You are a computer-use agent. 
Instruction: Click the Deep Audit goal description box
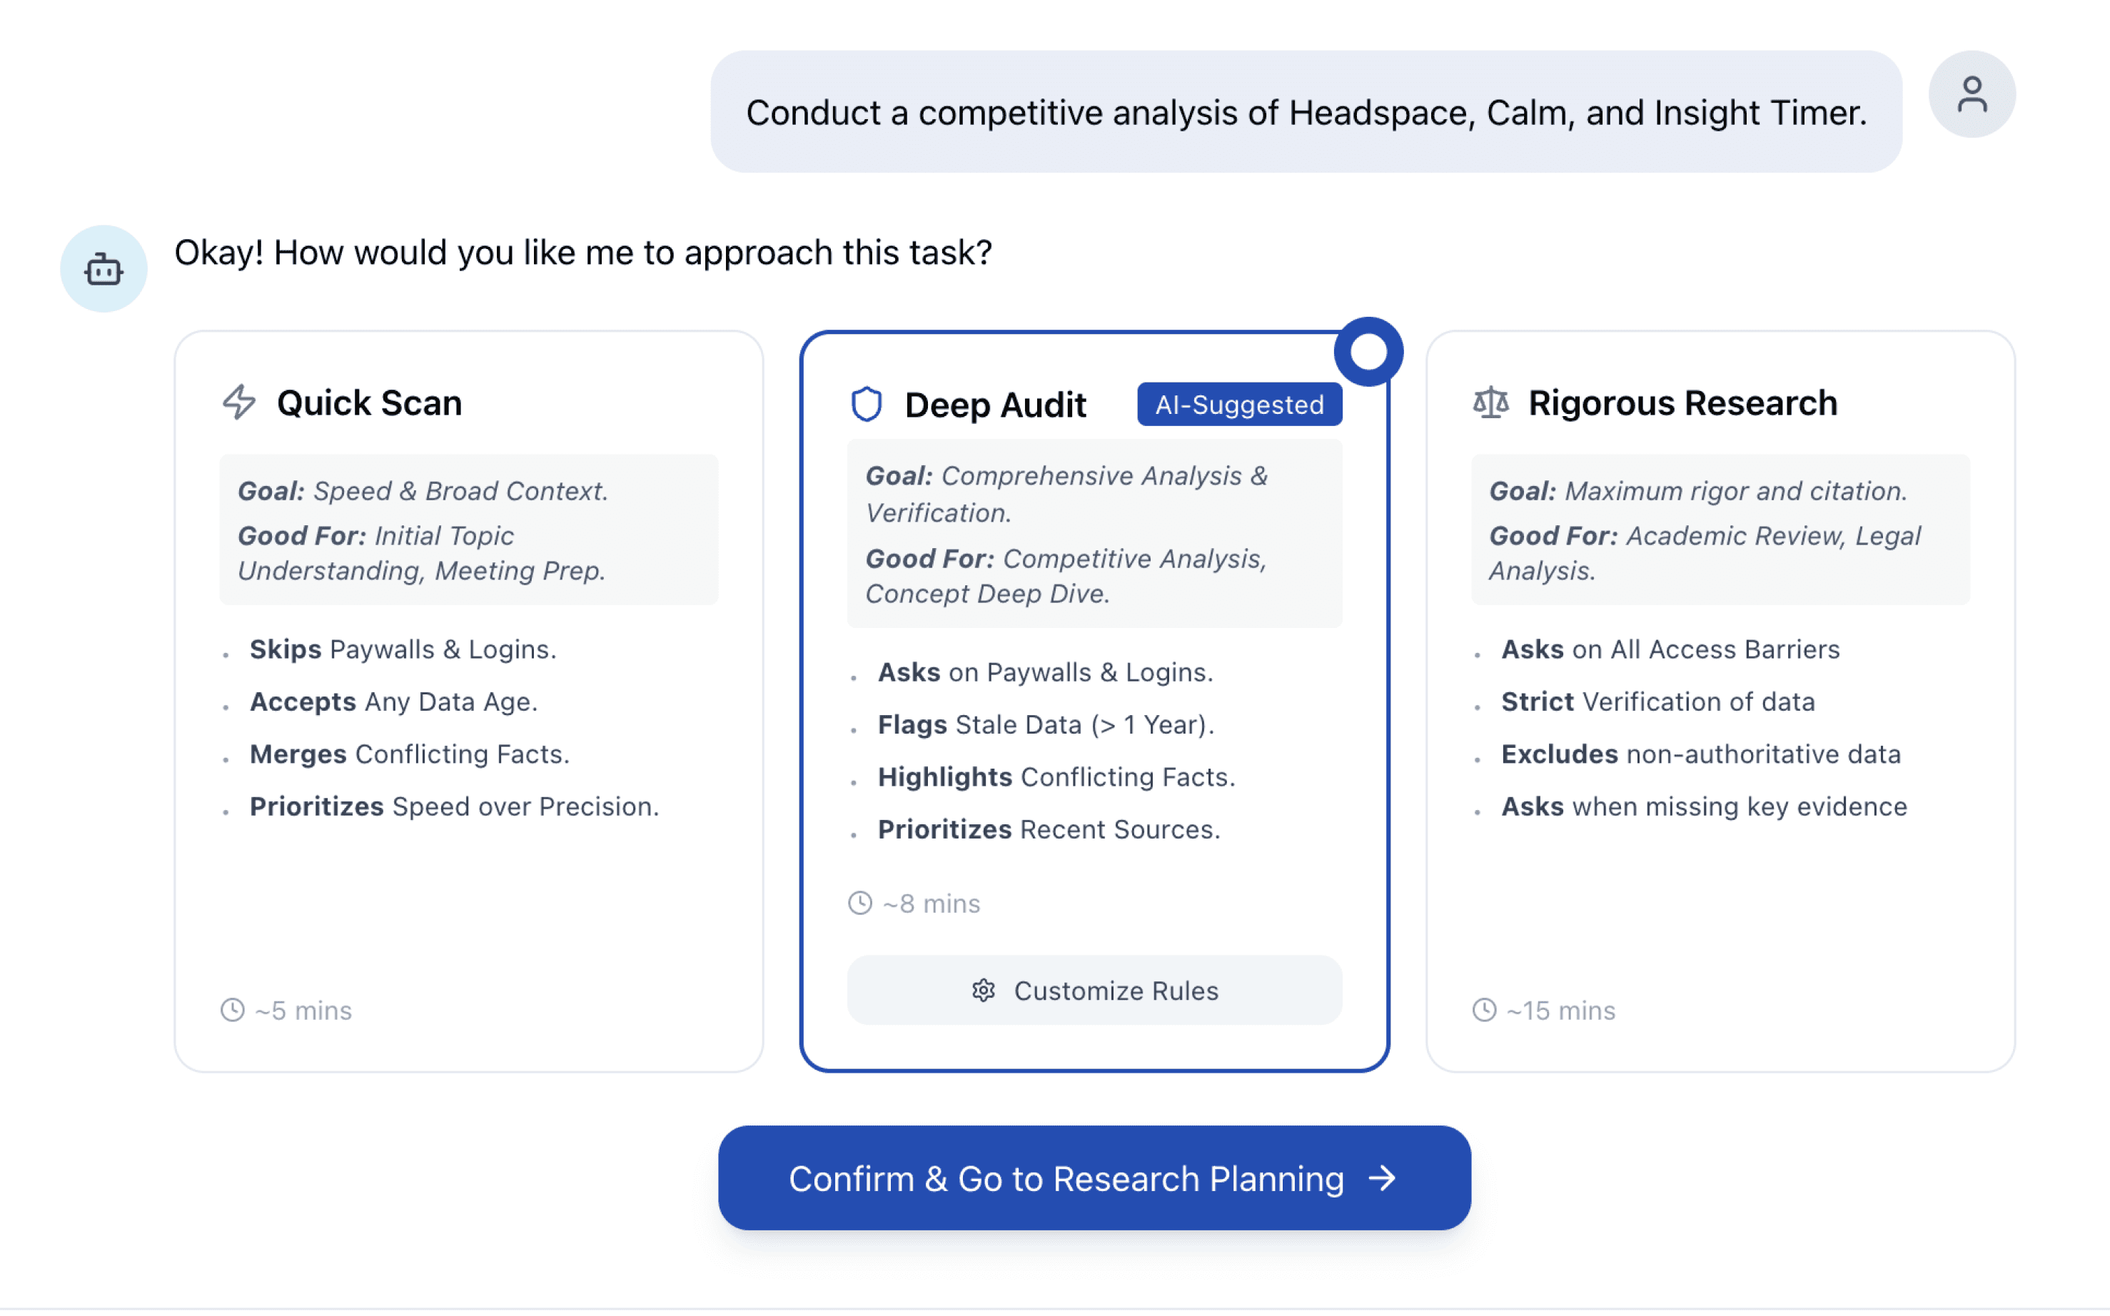1094,534
